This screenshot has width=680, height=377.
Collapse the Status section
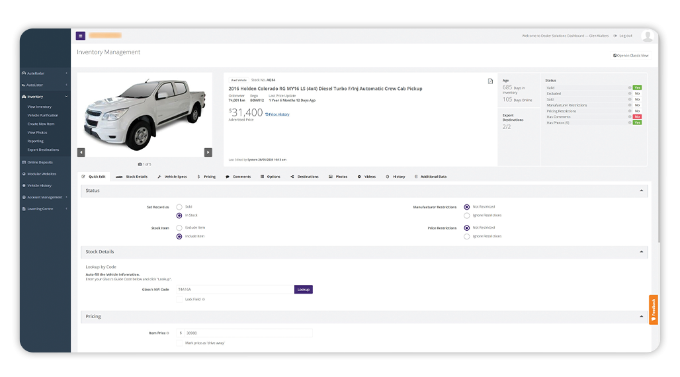(642, 190)
